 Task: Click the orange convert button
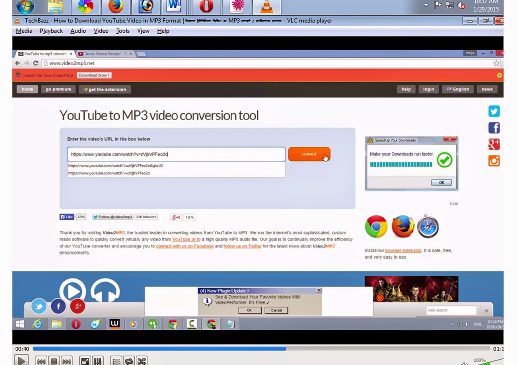(309, 154)
